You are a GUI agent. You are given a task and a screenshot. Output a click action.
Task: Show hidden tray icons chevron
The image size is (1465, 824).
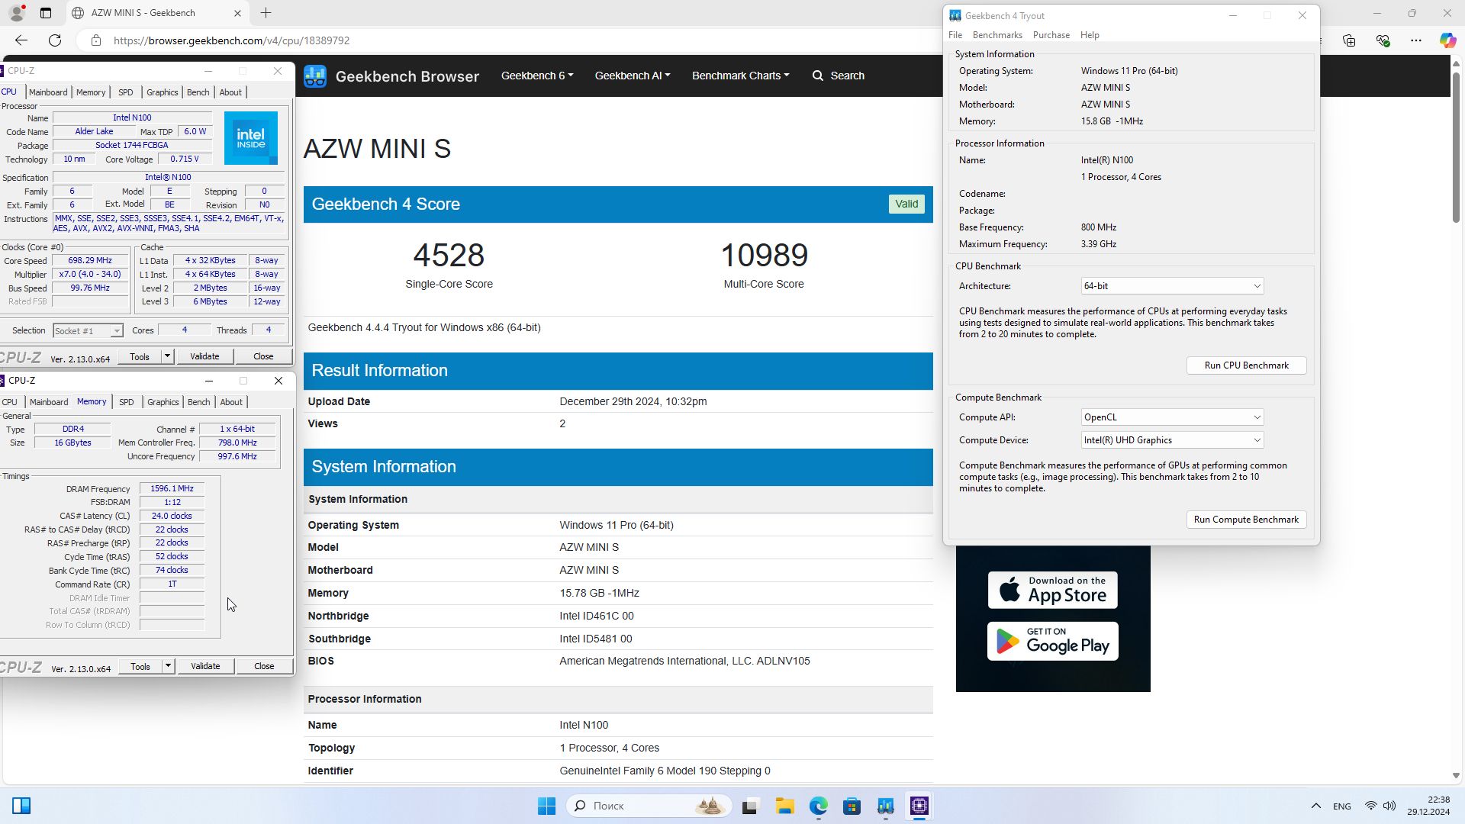tap(1316, 806)
